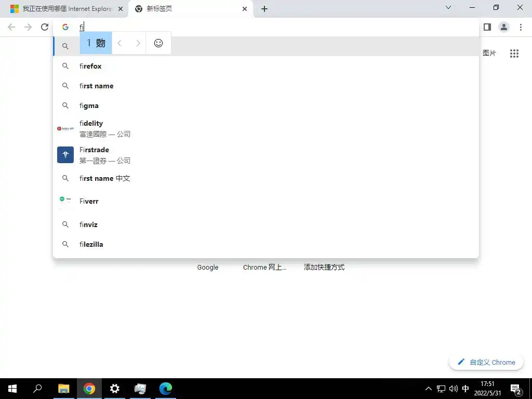Viewport: 532px width, 399px height.
Task: Pick the Fiverr suggestion
Action: pos(266,201)
